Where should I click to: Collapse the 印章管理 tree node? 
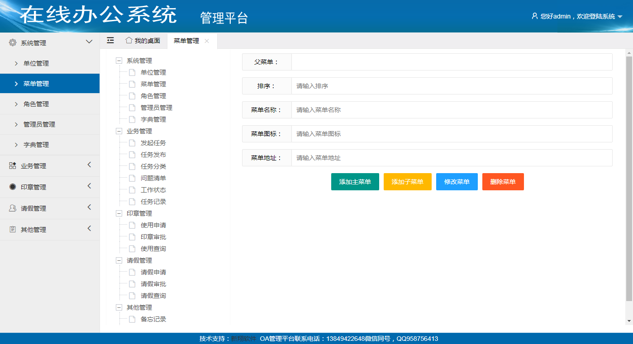pos(119,213)
